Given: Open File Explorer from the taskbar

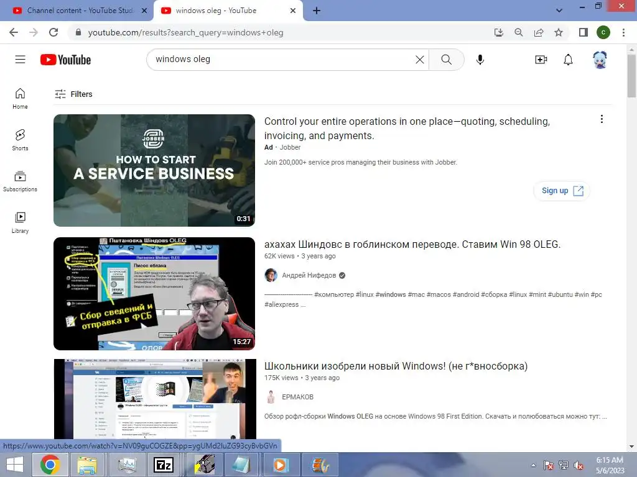Looking at the screenshot, I should 87,465.
